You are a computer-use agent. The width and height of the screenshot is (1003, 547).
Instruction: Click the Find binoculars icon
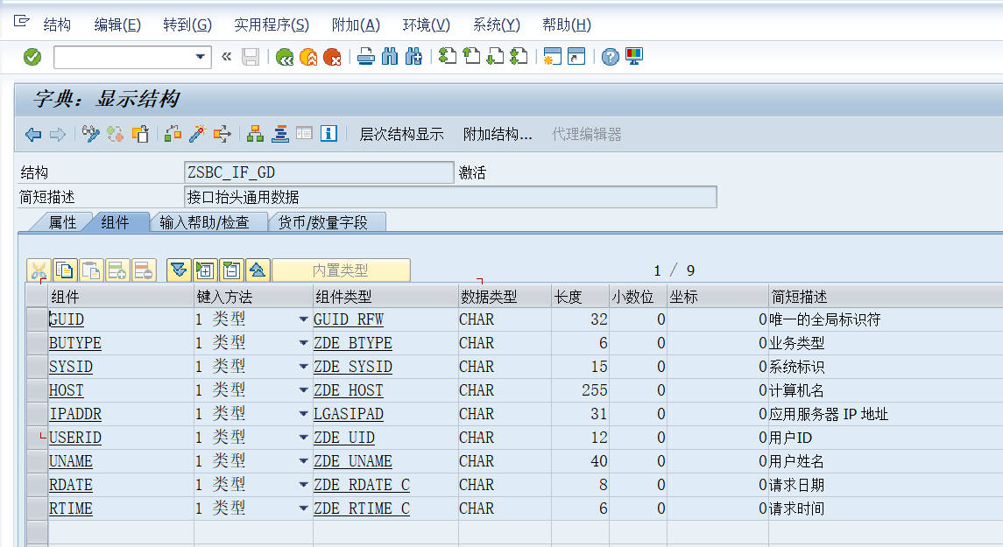(390, 57)
